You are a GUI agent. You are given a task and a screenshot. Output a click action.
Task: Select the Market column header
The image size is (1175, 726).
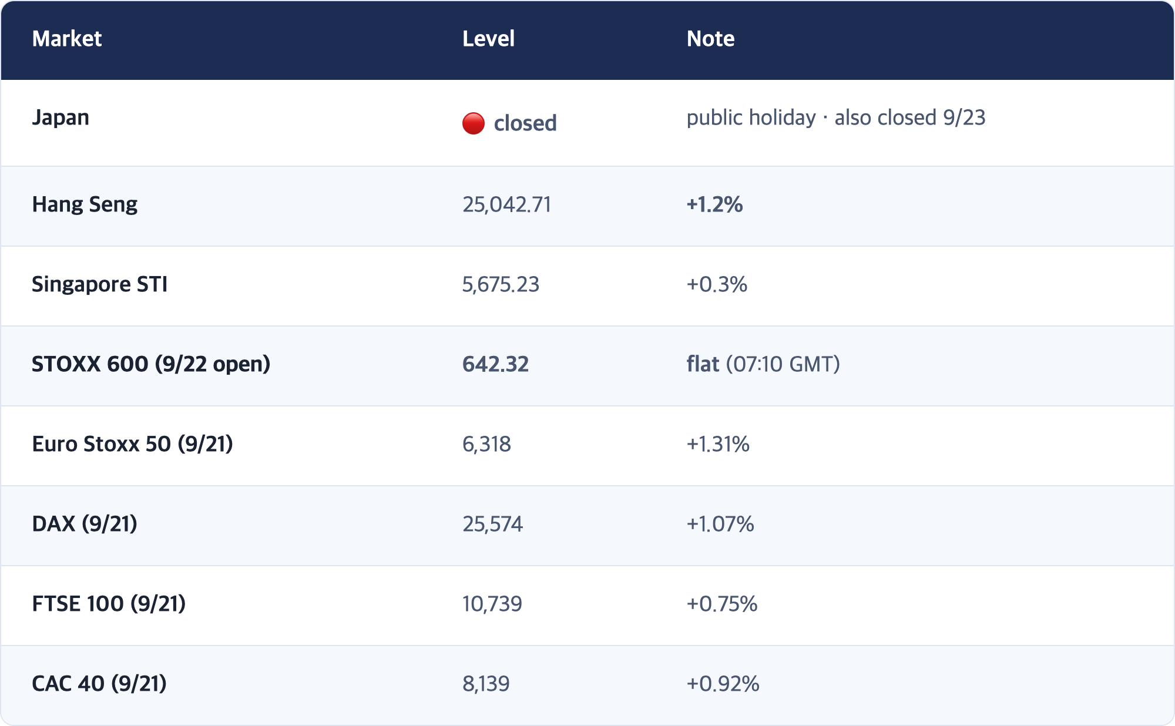pyautogui.click(x=67, y=39)
